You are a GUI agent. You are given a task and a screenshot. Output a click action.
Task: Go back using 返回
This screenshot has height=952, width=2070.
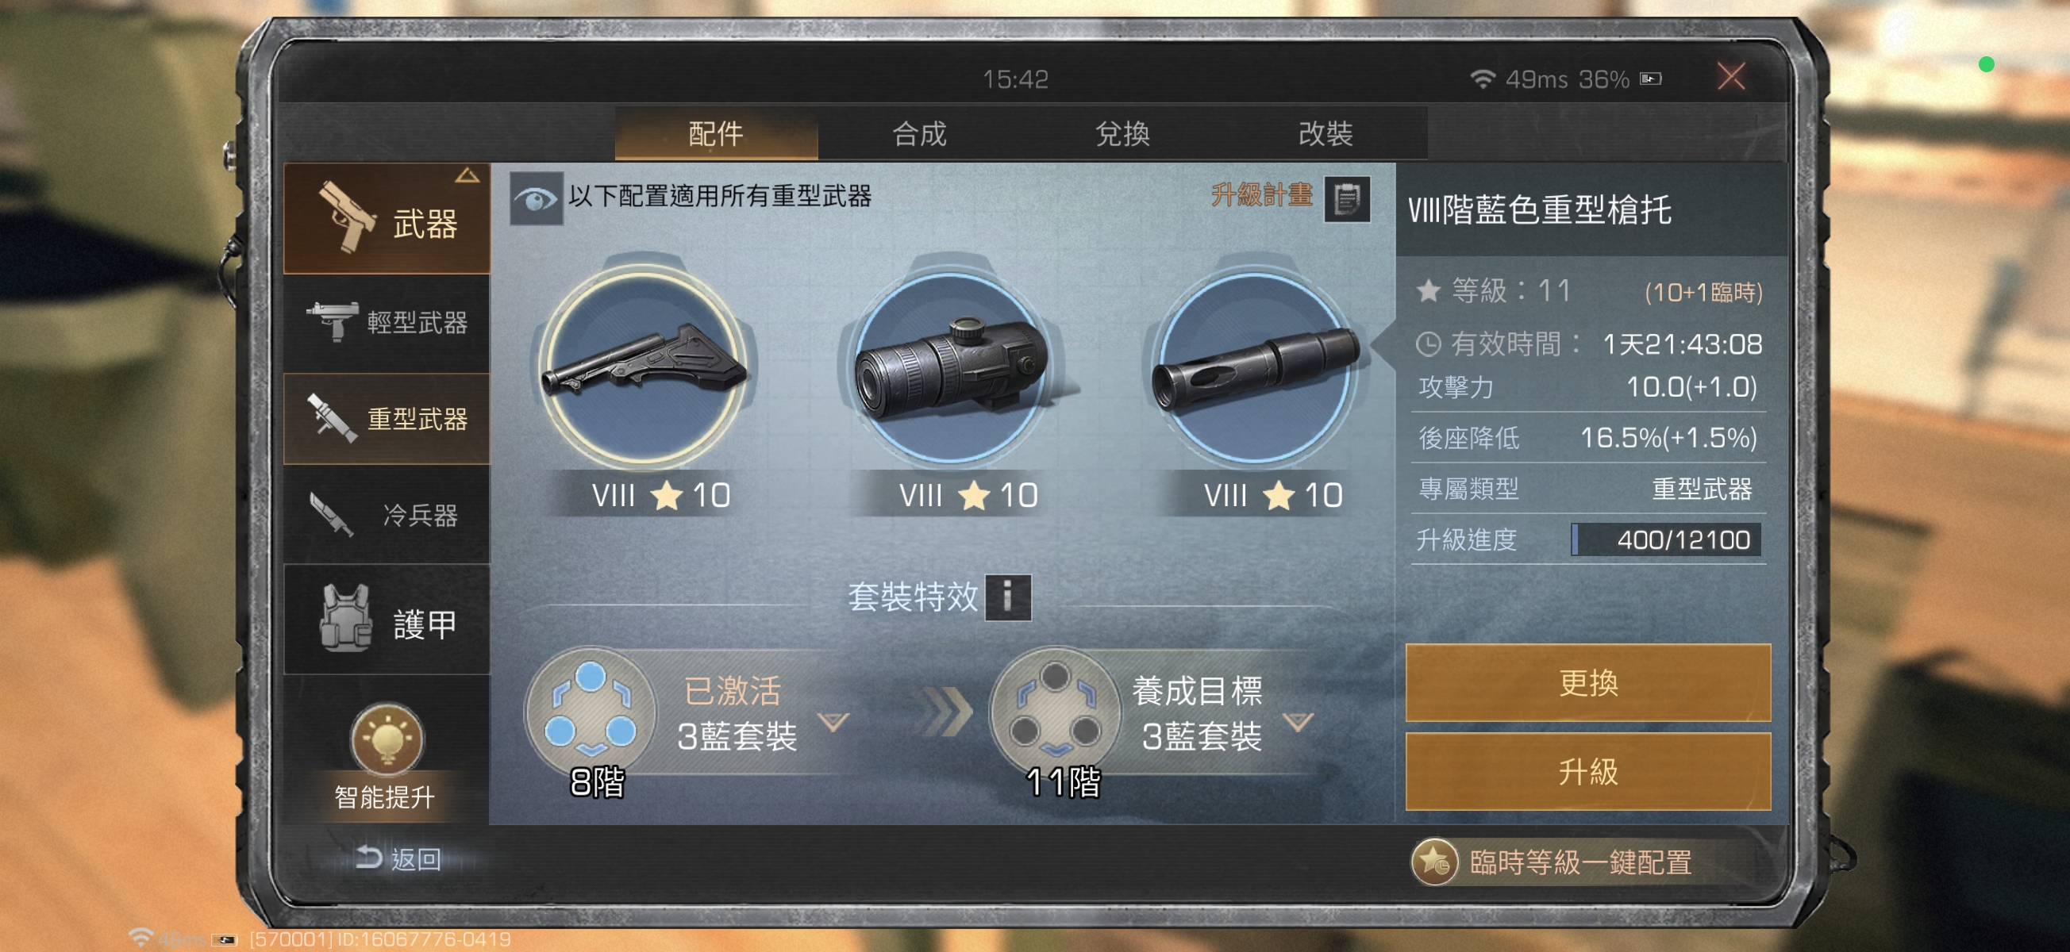(399, 858)
